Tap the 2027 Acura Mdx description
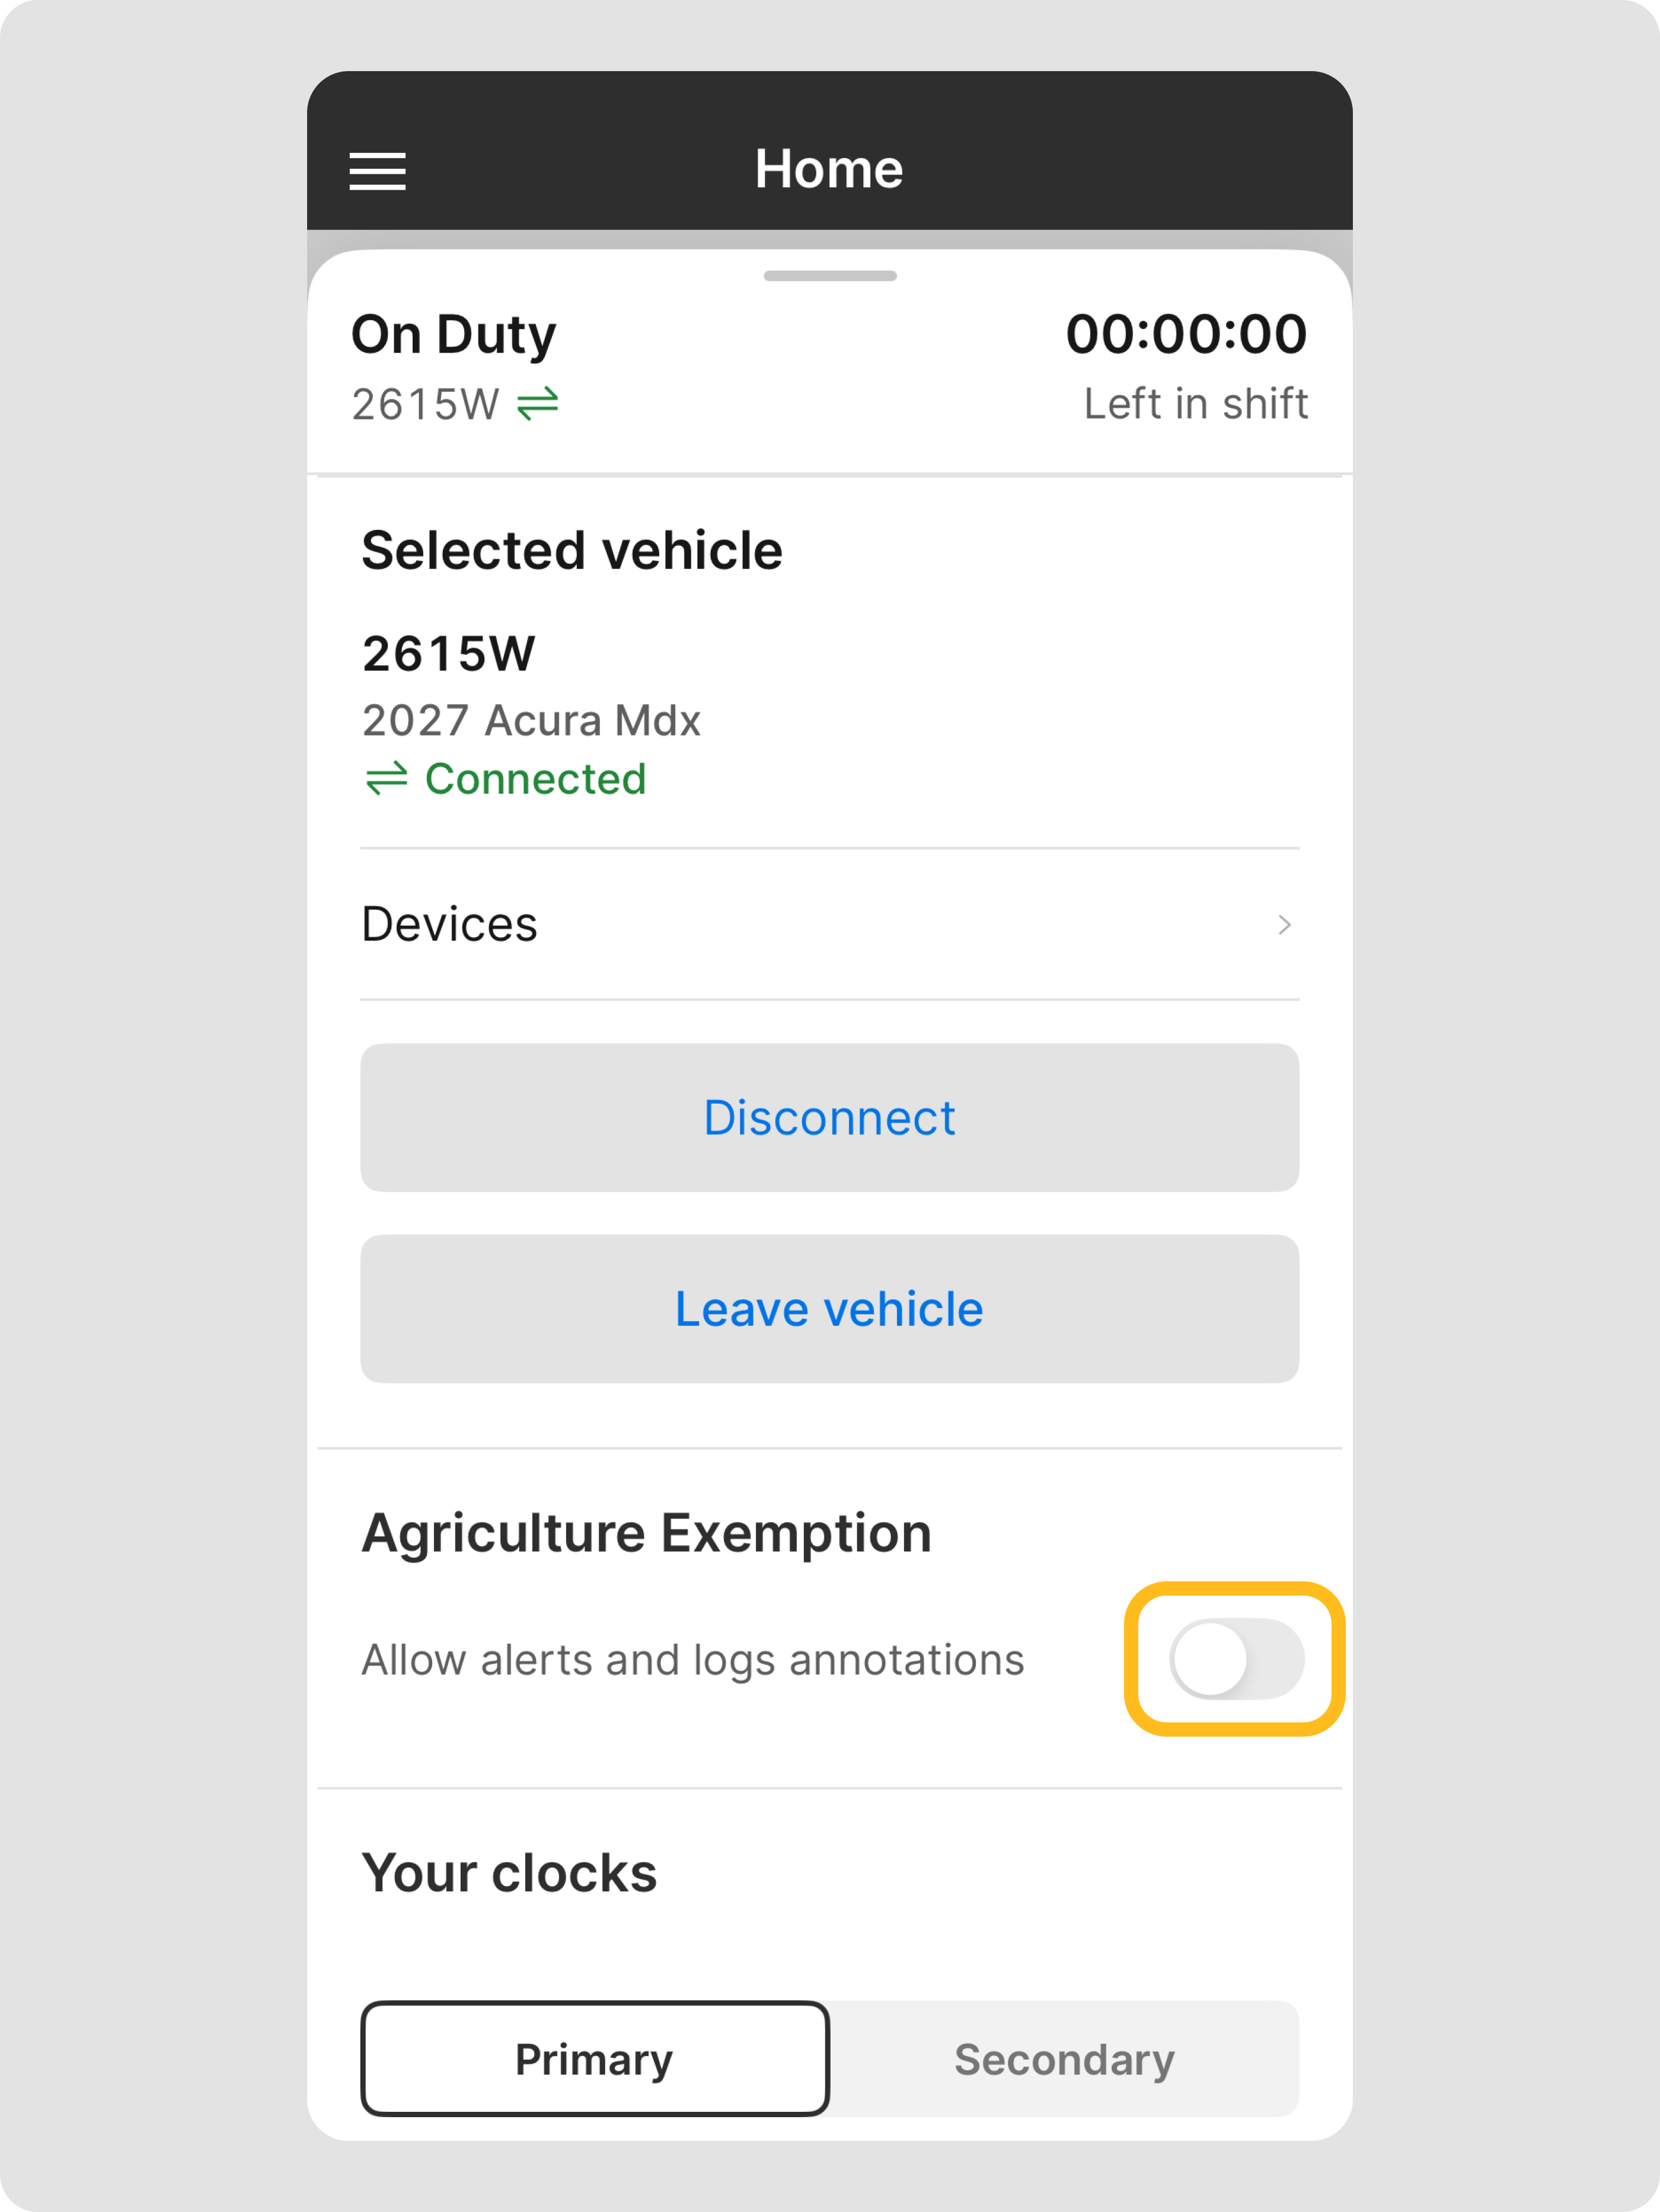 click(x=531, y=721)
